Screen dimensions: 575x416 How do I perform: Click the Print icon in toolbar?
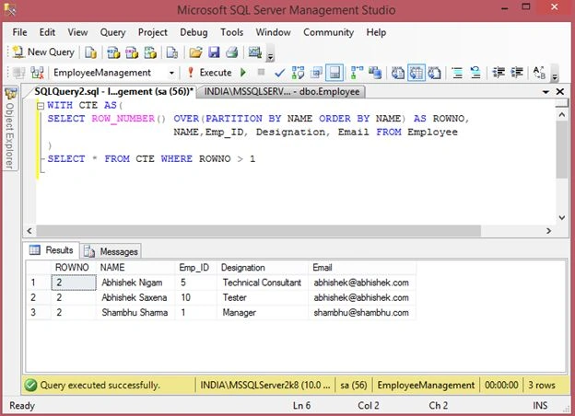pyautogui.click(x=232, y=52)
